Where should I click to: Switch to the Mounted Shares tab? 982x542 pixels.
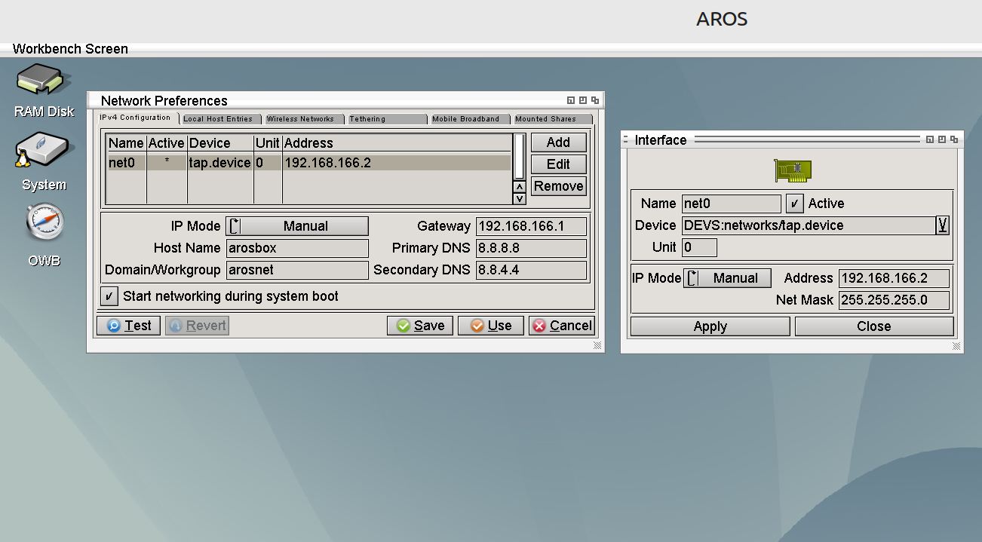(552, 119)
